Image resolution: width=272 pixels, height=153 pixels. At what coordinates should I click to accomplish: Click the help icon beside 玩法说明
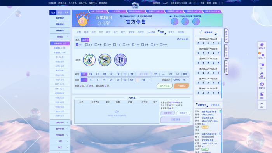(178, 39)
